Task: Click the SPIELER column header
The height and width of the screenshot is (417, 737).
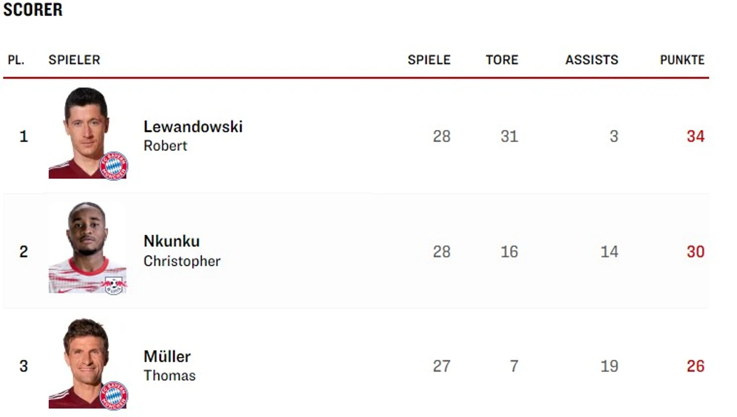Action: [74, 60]
